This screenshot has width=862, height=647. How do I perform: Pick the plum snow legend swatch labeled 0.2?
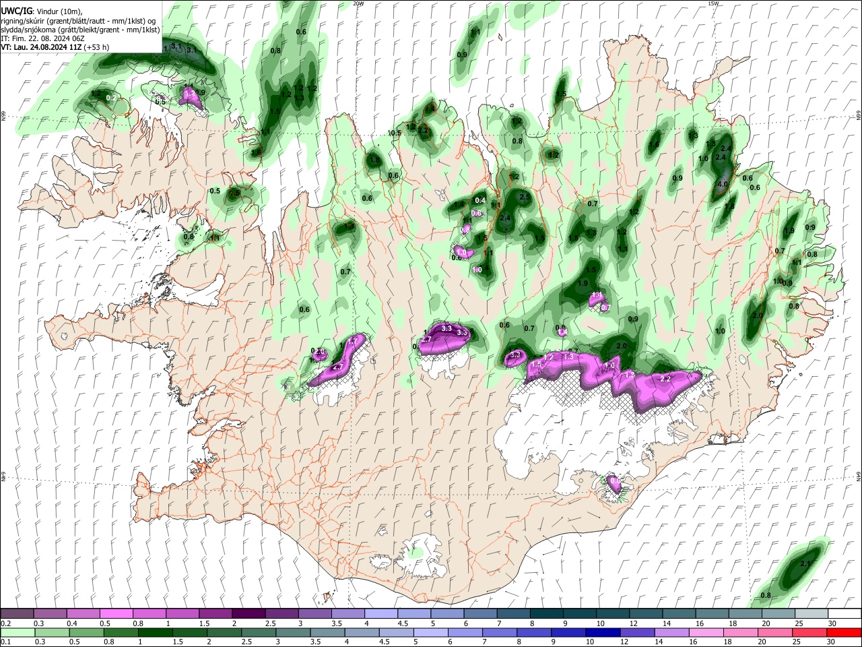(x=17, y=613)
